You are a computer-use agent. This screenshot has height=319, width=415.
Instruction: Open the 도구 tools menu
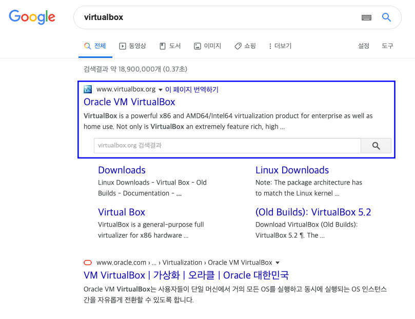387,46
